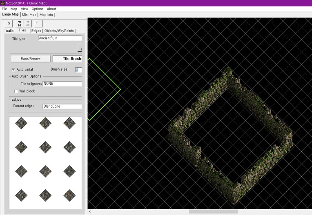The width and height of the screenshot is (312, 215).
Task: Click the NoxEdit app icon in title bar
Action: (3, 3)
